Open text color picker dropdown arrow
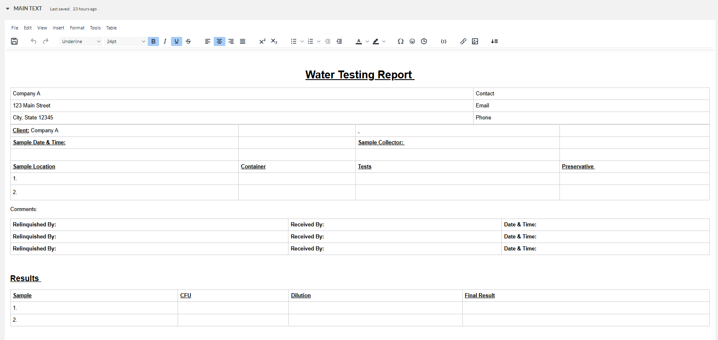The width and height of the screenshot is (718, 340). tap(367, 41)
